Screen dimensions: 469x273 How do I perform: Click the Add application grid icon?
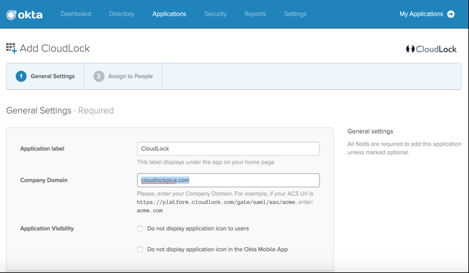(11, 48)
